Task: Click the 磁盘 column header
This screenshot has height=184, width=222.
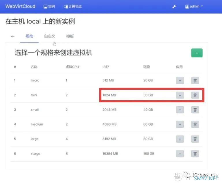Action: [x=147, y=67]
